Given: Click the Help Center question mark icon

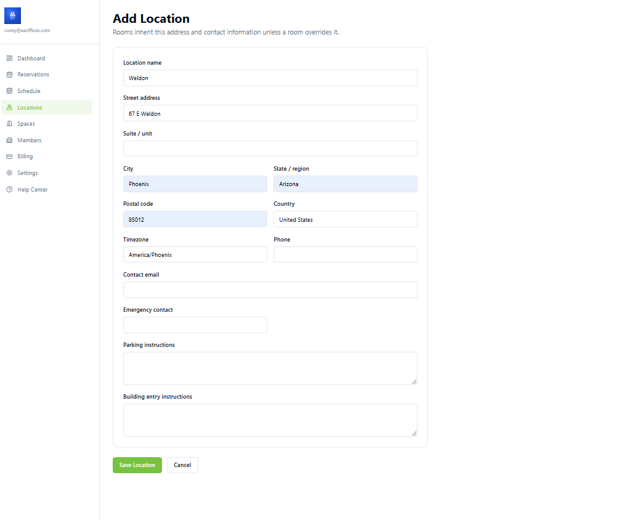Looking at the screenshot, I should point(9,190).
